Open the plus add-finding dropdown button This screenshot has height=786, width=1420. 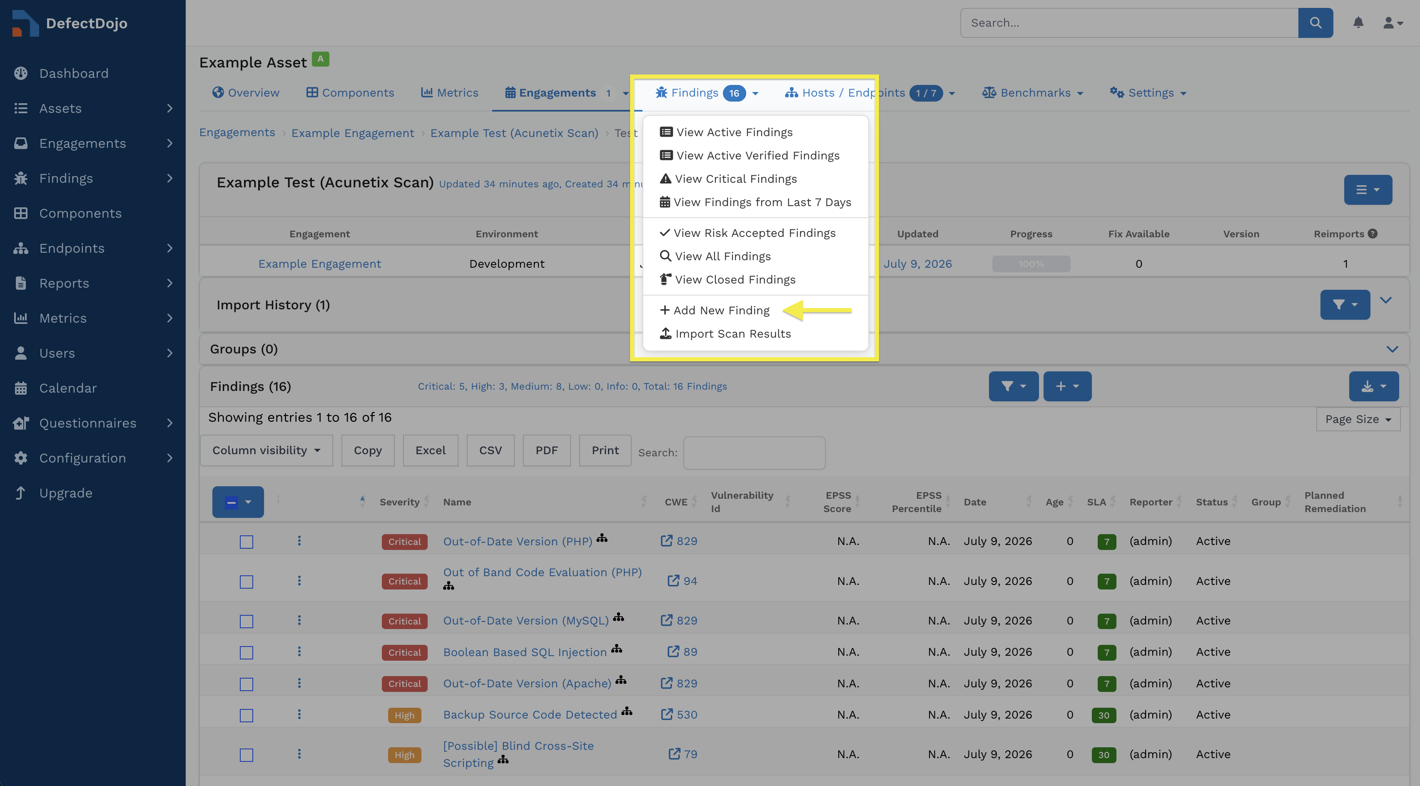(x=1067, y=386)
